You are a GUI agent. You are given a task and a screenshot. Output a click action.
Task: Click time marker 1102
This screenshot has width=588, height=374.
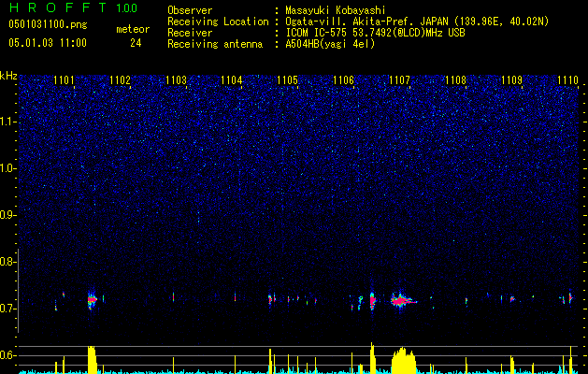[x=120, y=80]
